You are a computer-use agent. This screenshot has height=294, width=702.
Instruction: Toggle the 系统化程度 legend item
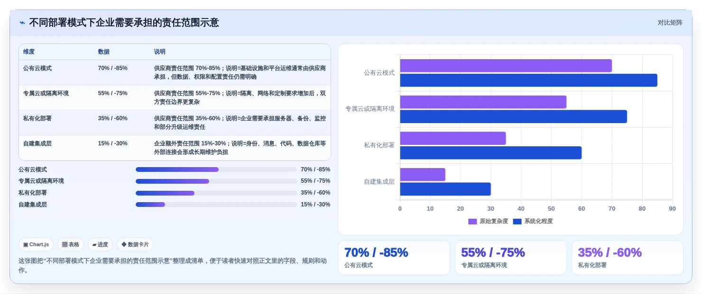[533, 221]
